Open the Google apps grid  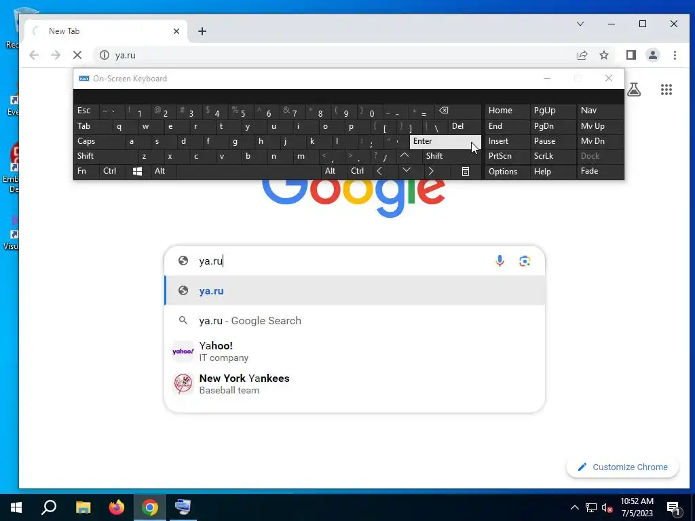[x=666, y=90]
